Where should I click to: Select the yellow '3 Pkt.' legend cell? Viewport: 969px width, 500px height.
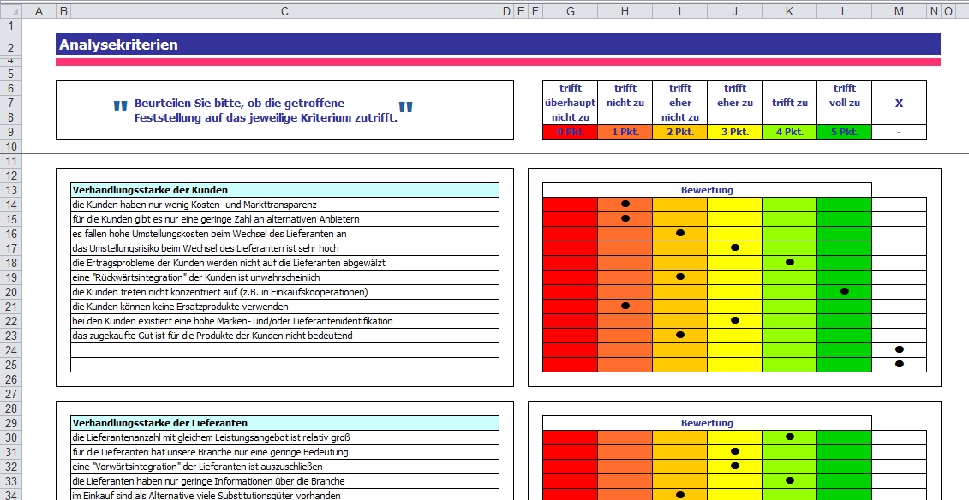(x=734, y=132)
